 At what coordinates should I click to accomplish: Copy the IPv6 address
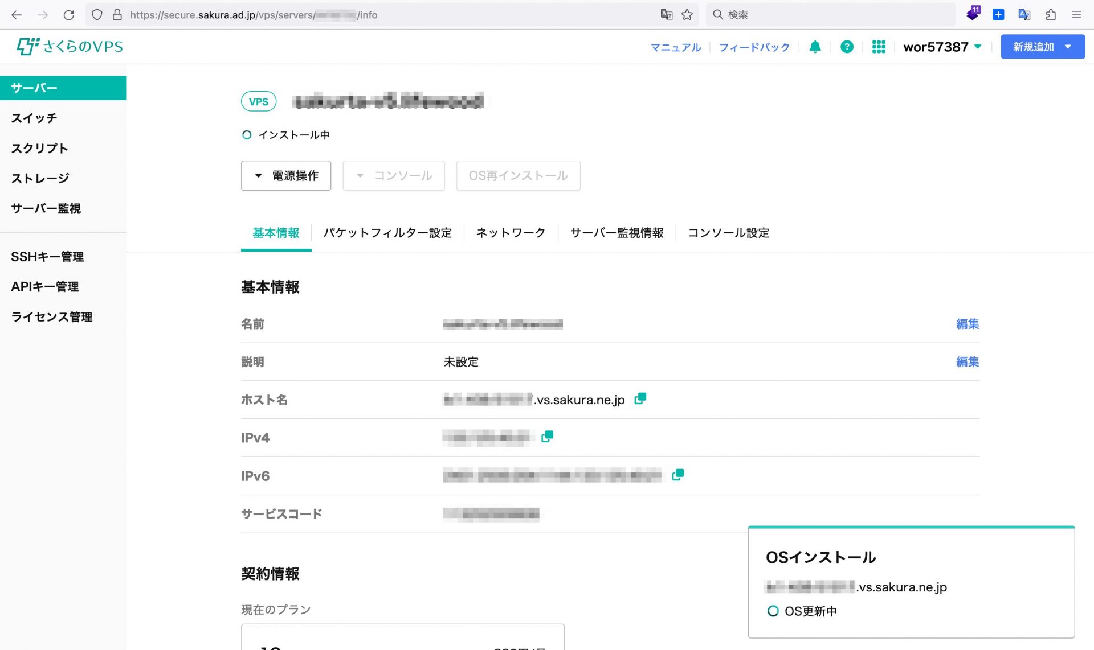click(677, 475)
